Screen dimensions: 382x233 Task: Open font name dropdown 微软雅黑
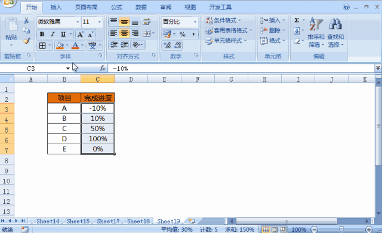78,22
